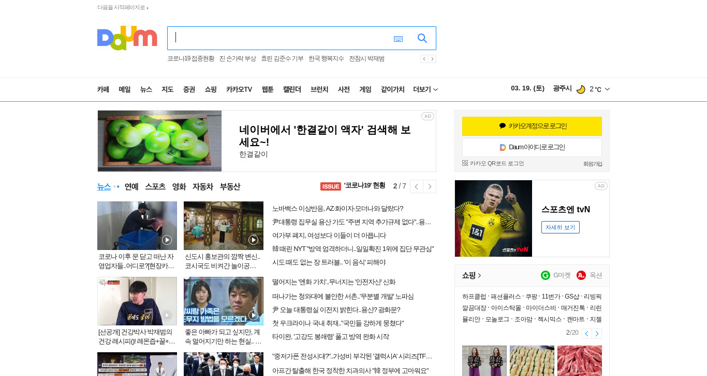
Task: Set 다음을 시작페이지로 link
Action: [x=122, y=8]
